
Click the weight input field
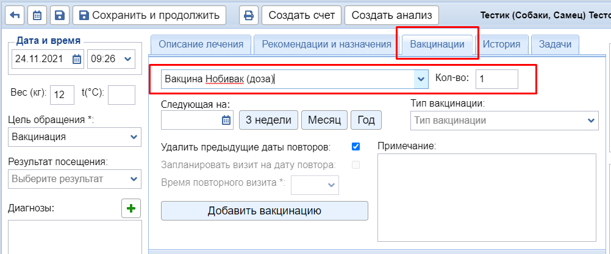click(x=62, y=95)
